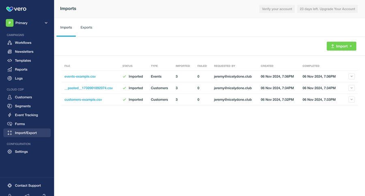The image size is (365, 196).
Task: Click the IMPORTED column header
Action: coord(183,66)
